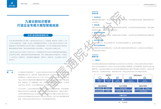Click the 模型微调 box
The width and height of the screenshot is (161, 109).
(108, 88)
